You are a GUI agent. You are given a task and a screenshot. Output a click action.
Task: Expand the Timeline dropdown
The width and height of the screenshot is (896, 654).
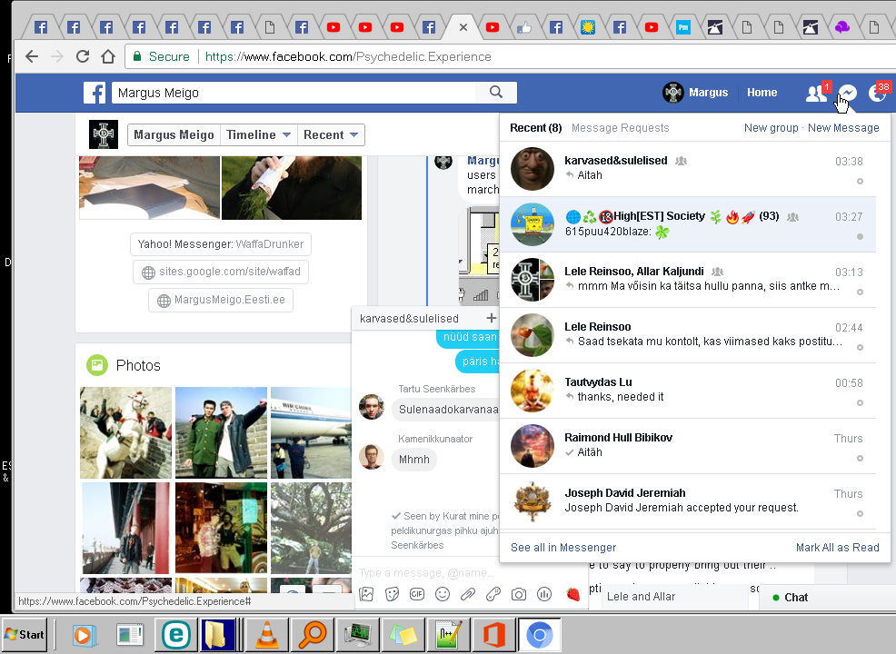click(x=258, y=134)
